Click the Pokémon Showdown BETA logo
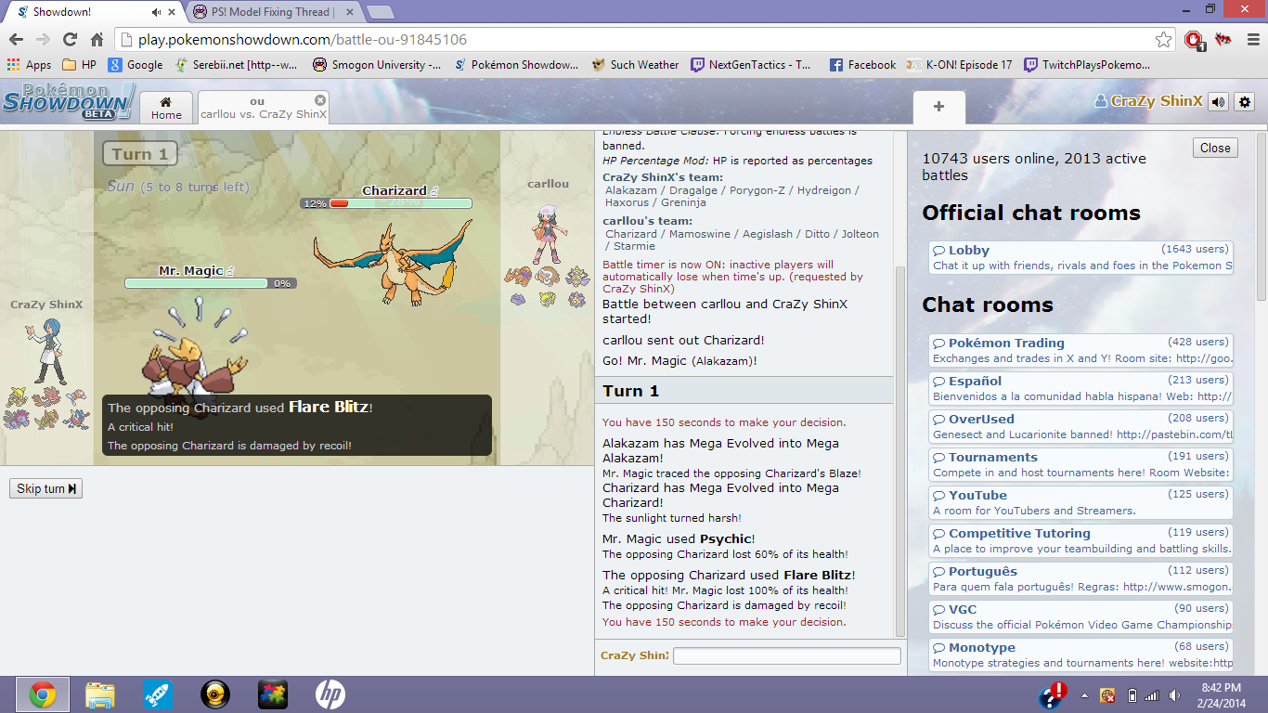The height and width of the screenshot is (713, 1268). 67,101
